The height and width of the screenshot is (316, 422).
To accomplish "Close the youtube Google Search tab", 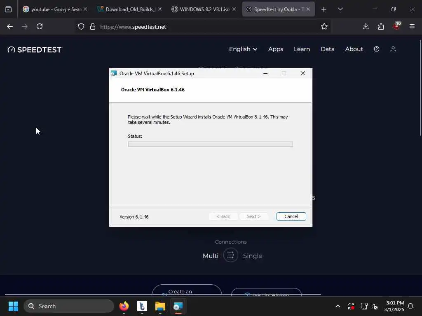I will point(85,9).
